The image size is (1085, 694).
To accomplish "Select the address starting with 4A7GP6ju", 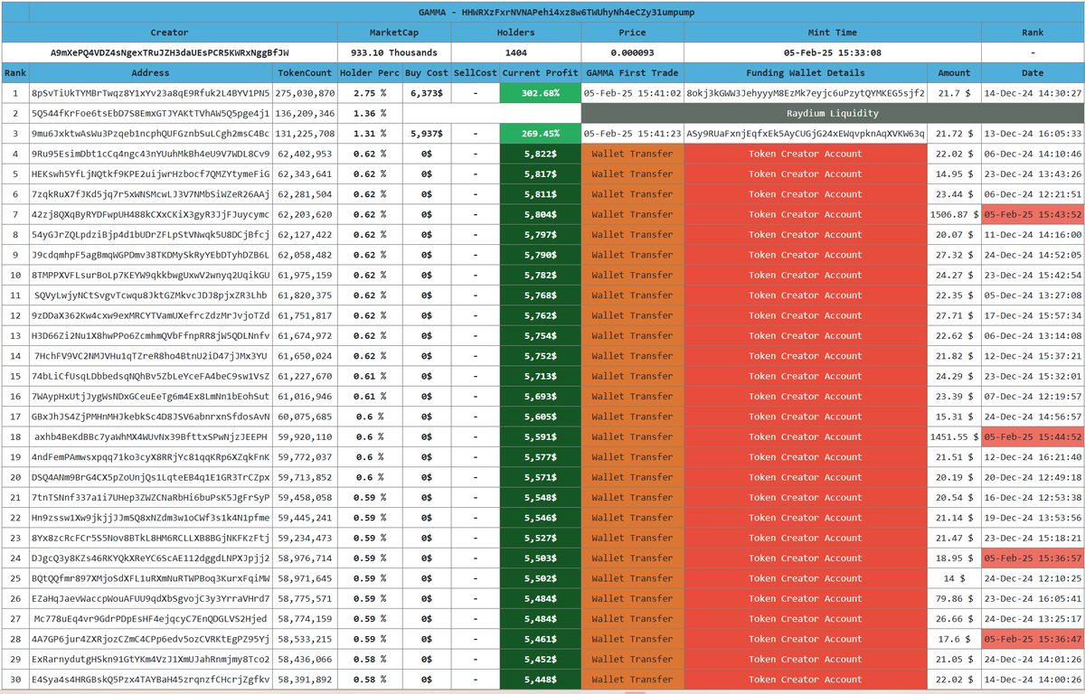I will point(150,639).
